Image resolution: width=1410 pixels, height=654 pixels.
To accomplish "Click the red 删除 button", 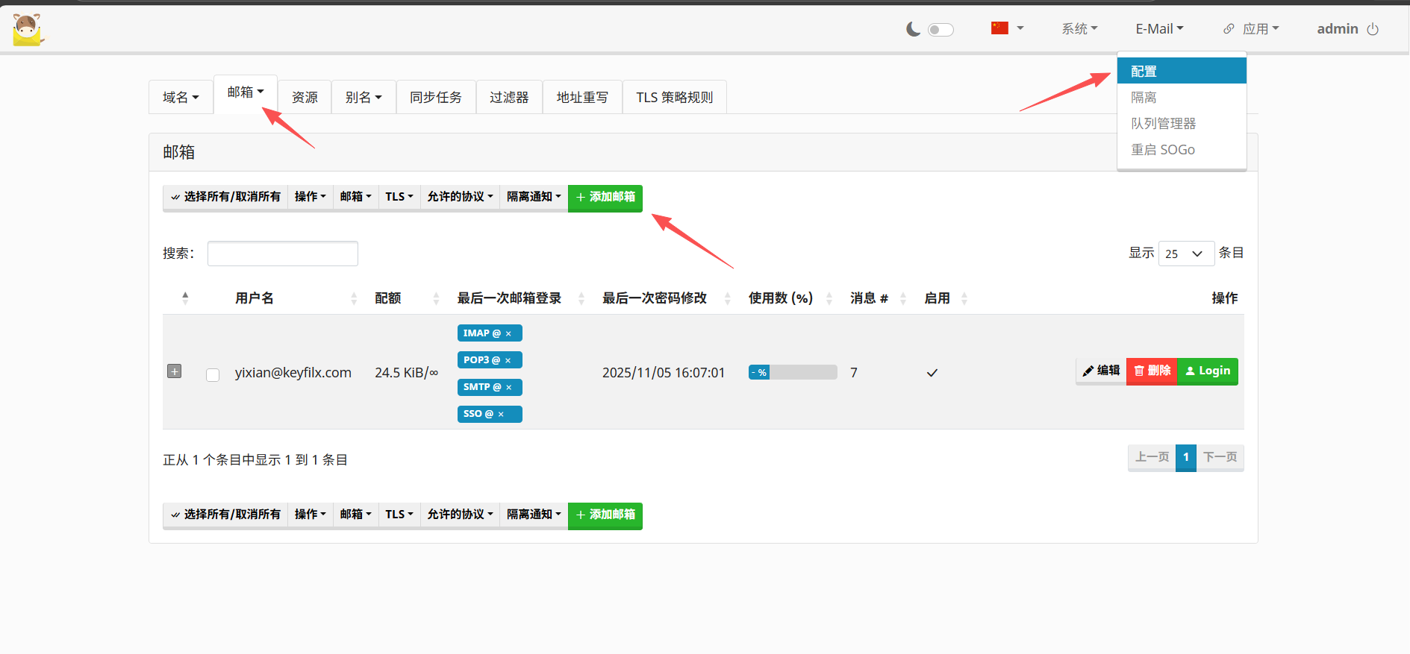I will tap(1152, 371).
